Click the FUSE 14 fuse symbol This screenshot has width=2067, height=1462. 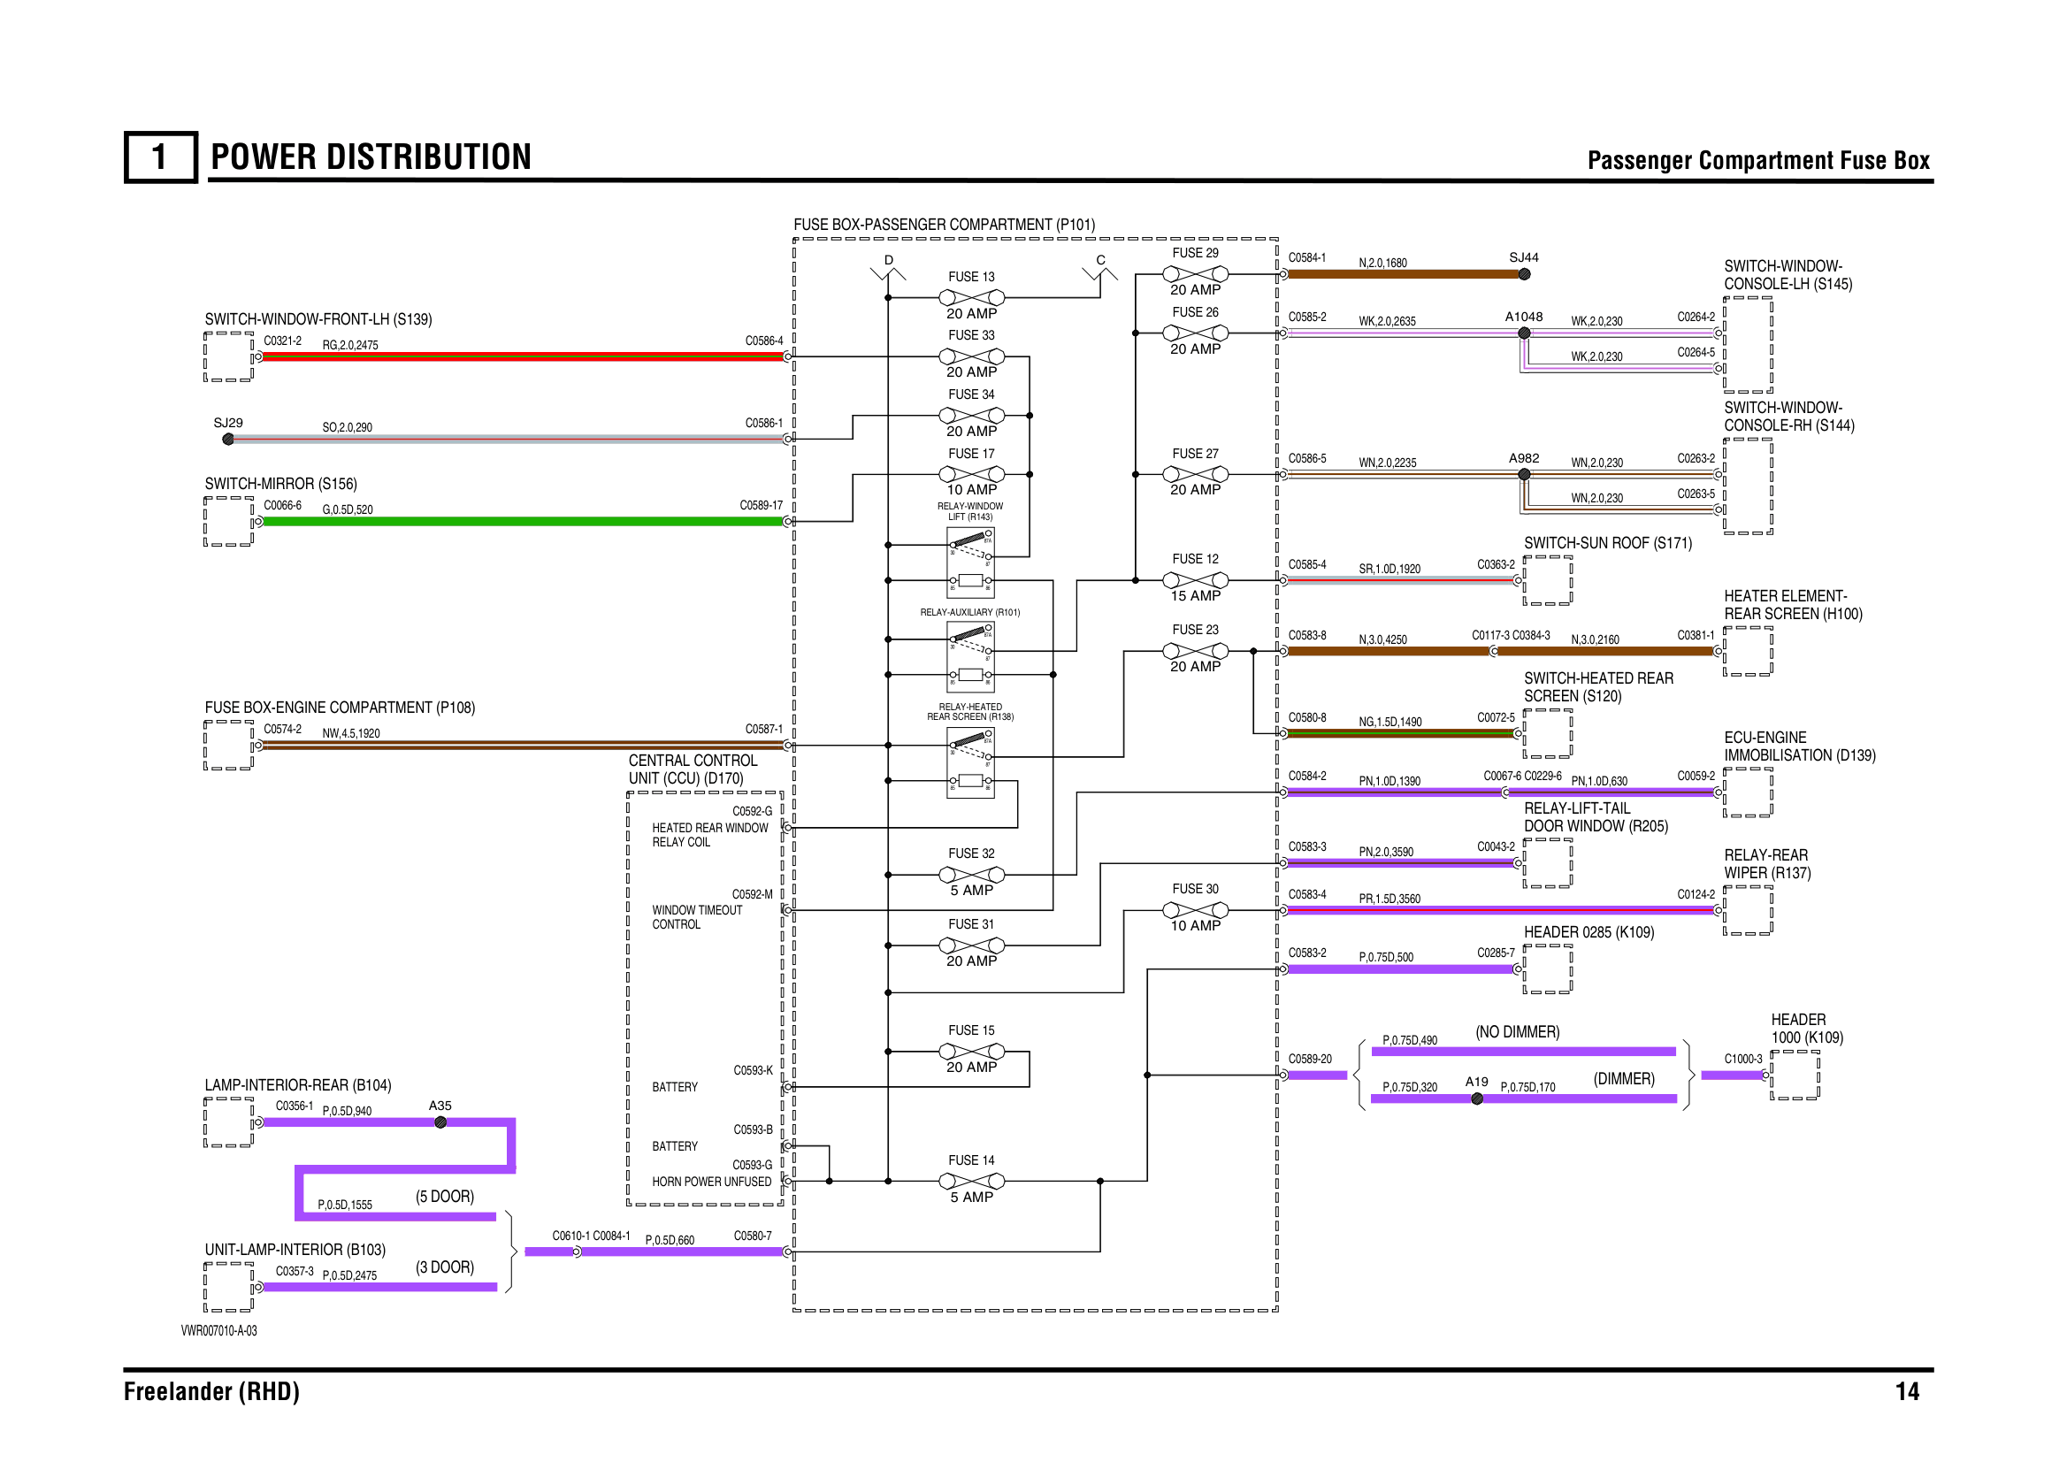(x=971, y=1181)
